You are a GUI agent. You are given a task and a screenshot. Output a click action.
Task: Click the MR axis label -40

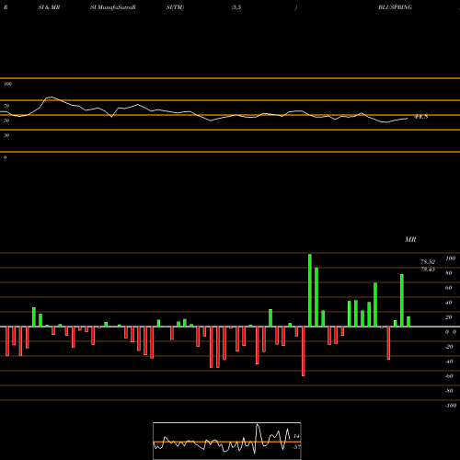(449, 362)
